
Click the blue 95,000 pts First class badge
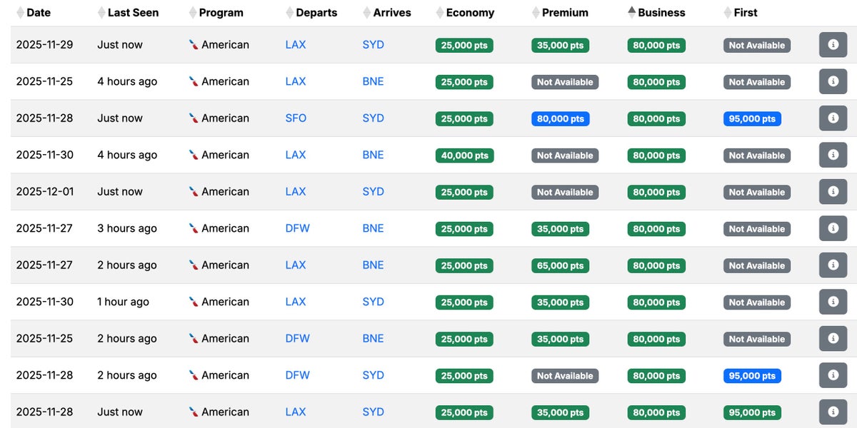(x=752, y=118)
